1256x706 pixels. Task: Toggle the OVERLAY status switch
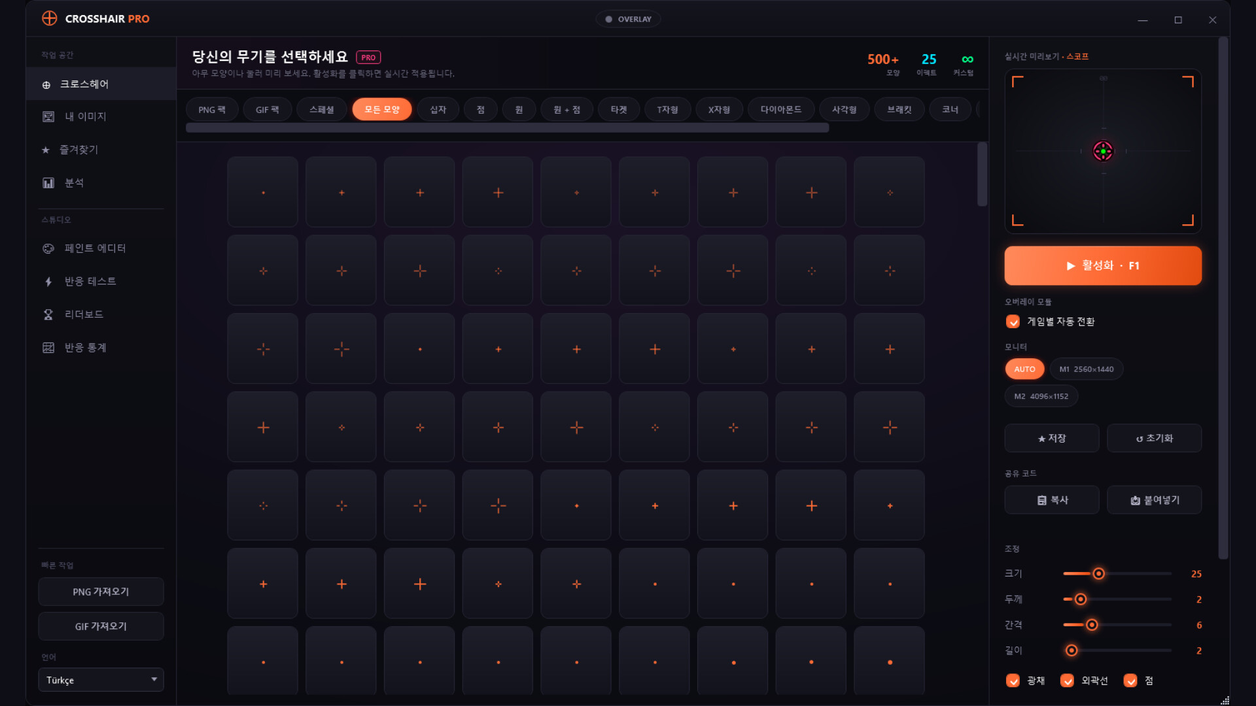(628, 19)
